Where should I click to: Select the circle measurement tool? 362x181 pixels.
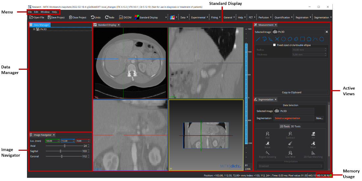coord(283,39)
